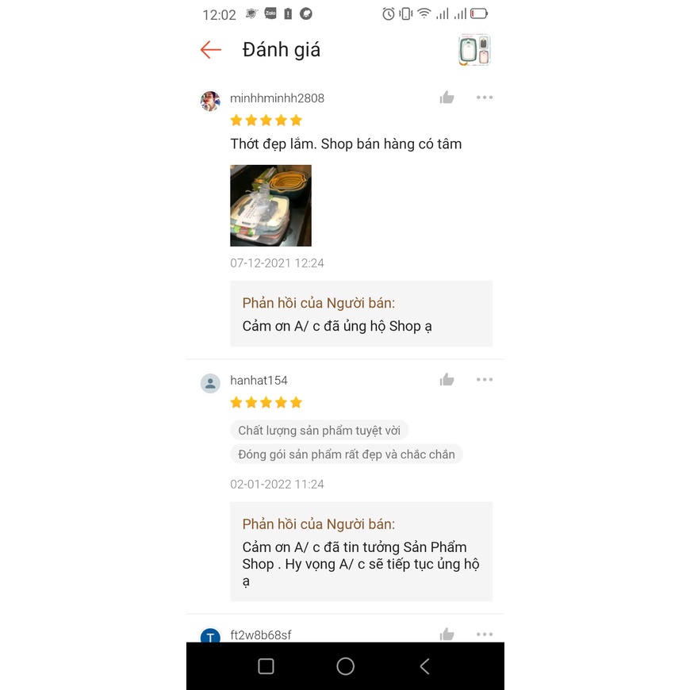Tap the Android recent apps square button
The height and width of the screenshot is (690, 690).
pos(266,666)
